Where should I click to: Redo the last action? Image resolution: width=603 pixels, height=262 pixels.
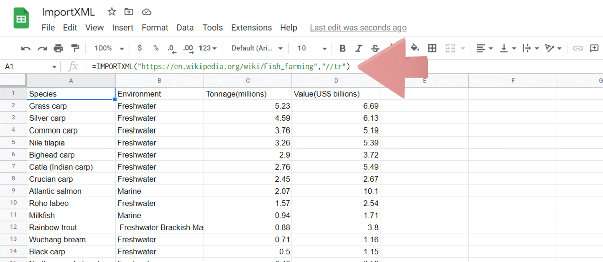[x=42, y=48]
